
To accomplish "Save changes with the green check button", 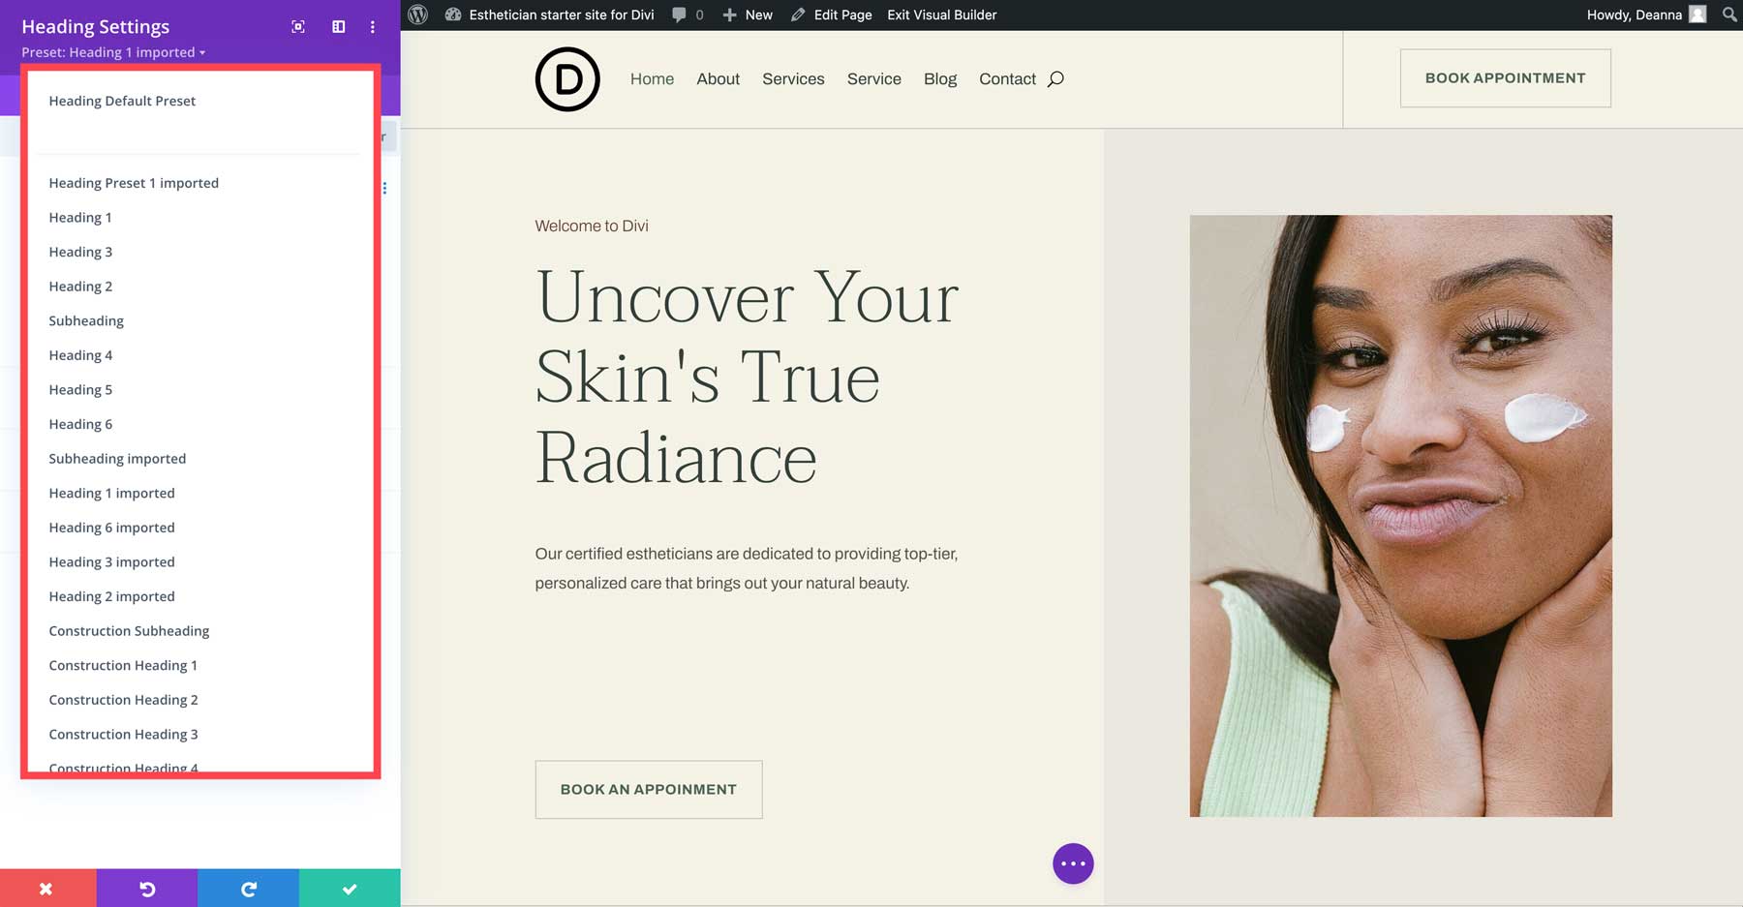I will pos(350,888).
